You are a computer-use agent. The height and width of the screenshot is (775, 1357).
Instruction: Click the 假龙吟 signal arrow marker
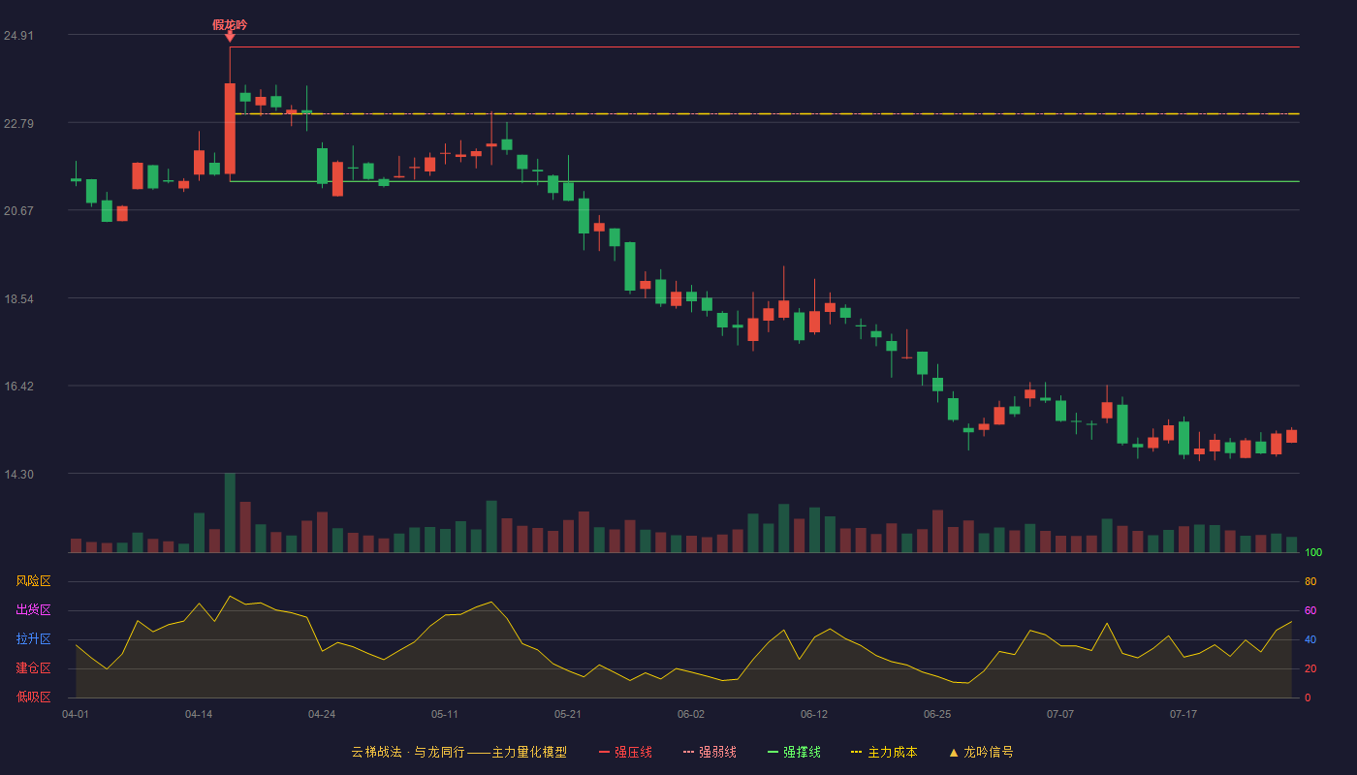(x=230, y=37)
